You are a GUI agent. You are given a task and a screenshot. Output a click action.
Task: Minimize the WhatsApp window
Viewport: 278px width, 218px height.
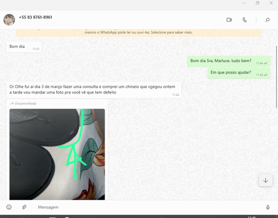[x=244, y=3]
